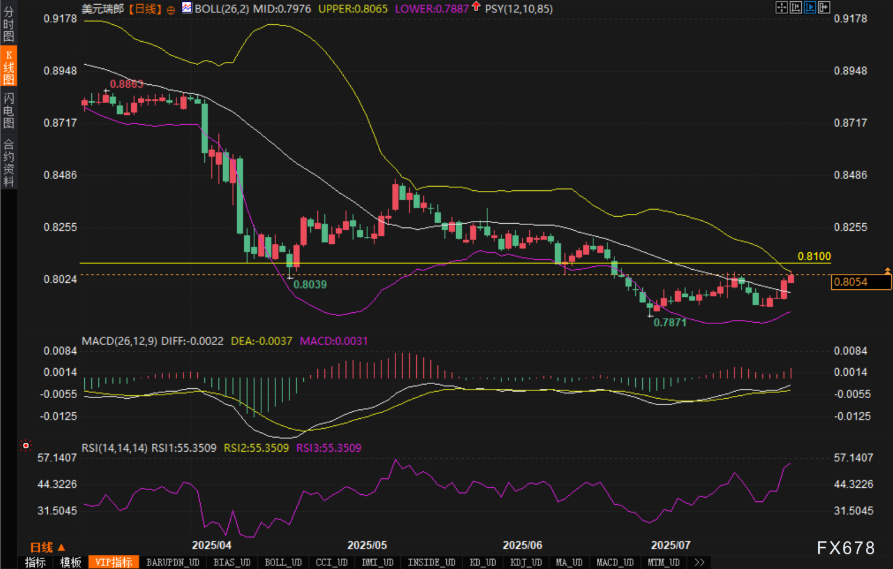Open the 闪电图 side tab

point(8,110)
